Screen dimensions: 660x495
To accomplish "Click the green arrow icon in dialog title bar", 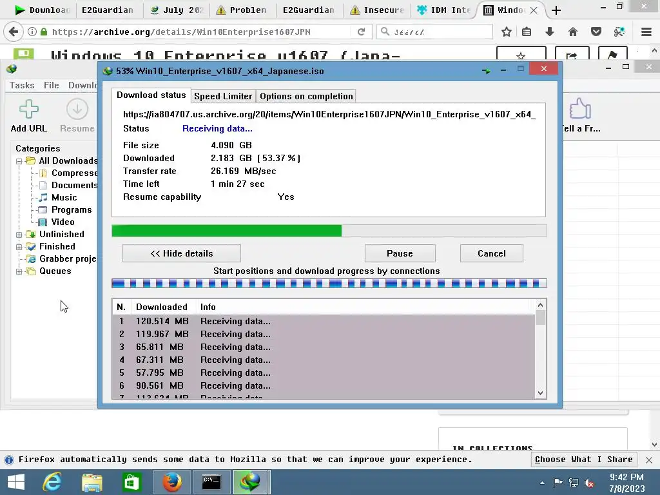I will pyautogui.click(x=486, y=71).
